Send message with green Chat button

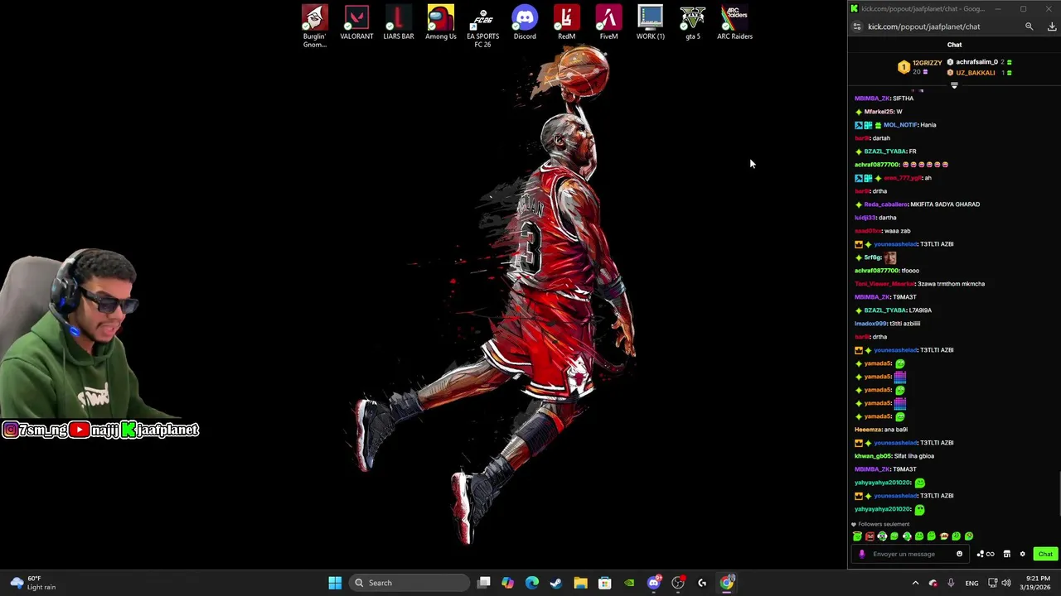coord(1045,555)
